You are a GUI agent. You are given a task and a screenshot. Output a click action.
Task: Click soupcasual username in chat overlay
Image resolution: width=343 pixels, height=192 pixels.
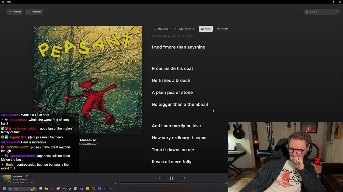coord(18,120)
